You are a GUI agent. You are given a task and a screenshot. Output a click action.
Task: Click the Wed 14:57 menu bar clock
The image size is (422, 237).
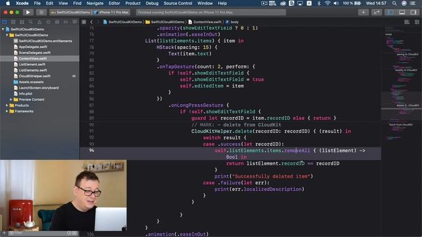[376, 3]
